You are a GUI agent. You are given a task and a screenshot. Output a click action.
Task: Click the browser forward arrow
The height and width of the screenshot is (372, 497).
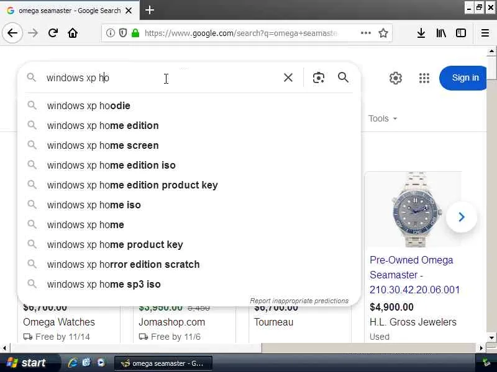click(33, 33)
